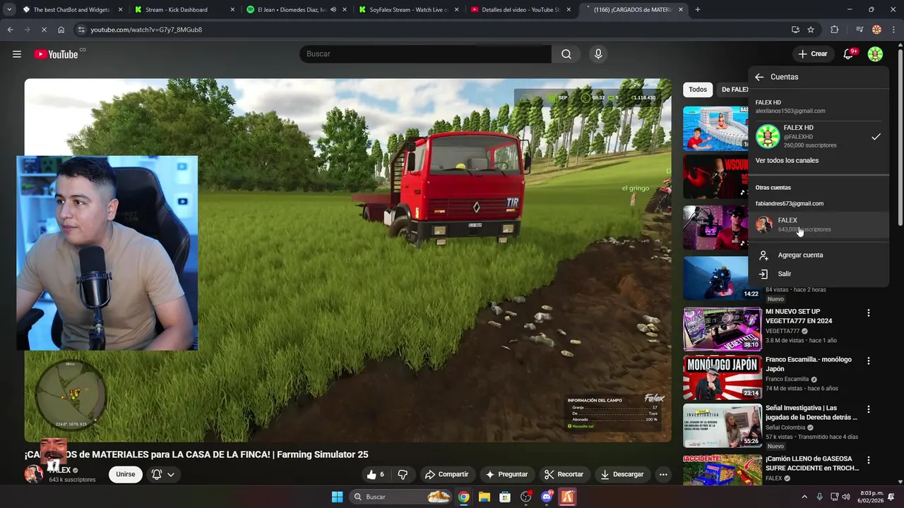Show hidden system tray icons
Screen dimensions: 904x508
click(x=804, y=497)
